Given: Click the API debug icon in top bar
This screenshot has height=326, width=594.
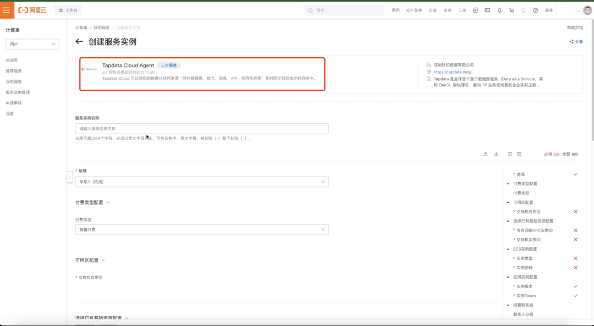Looking at the screenshot, I should click(x=475, y=10).
